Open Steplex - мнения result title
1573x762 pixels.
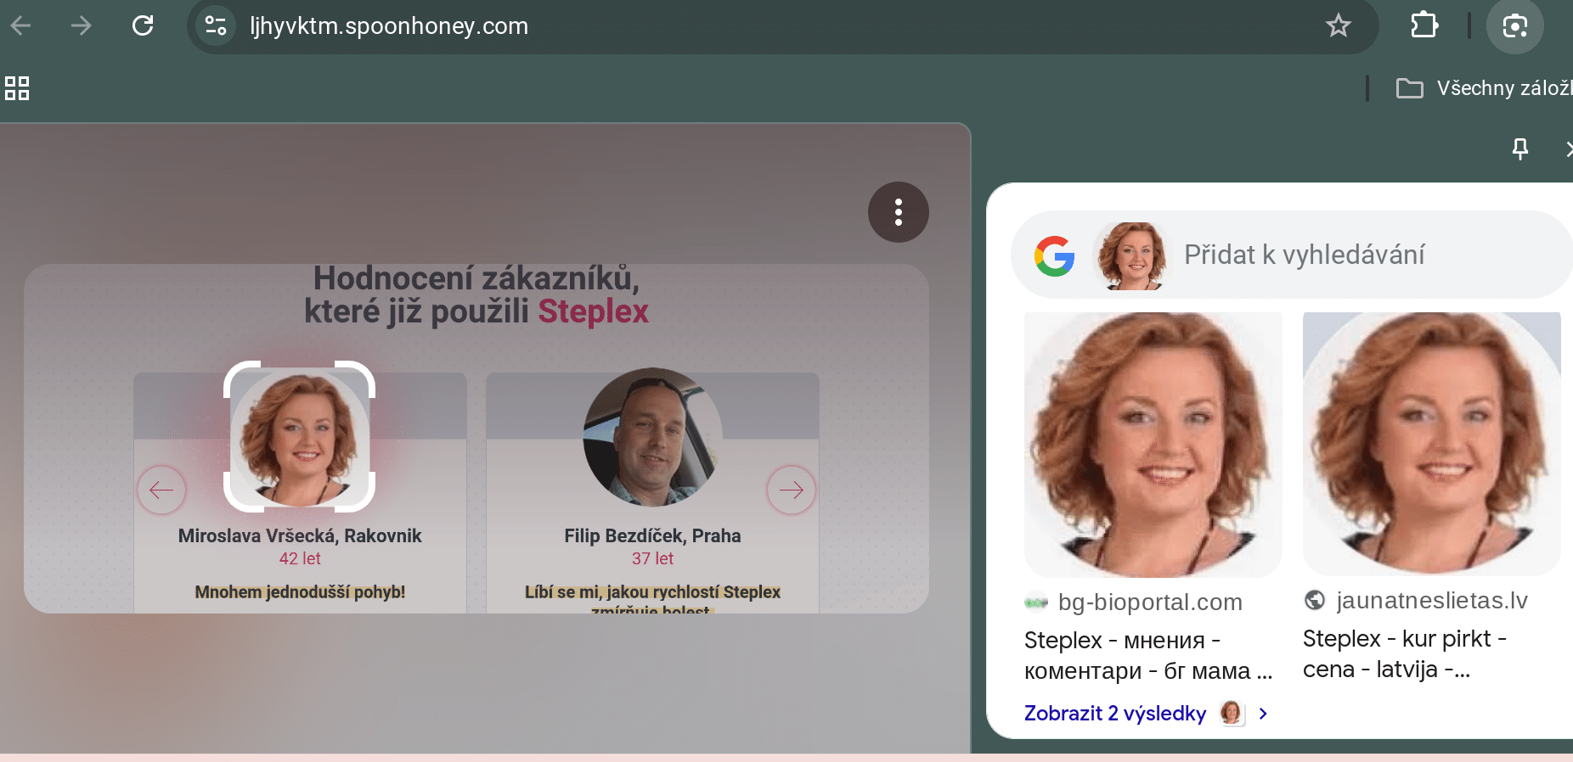click(x=1148, y=655)
